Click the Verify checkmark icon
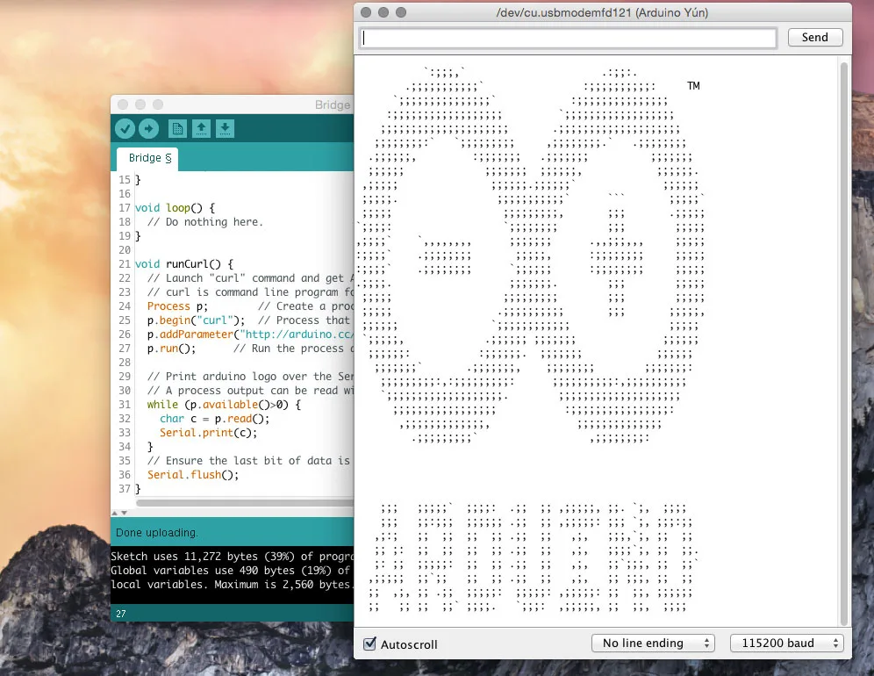 point(125,129)
